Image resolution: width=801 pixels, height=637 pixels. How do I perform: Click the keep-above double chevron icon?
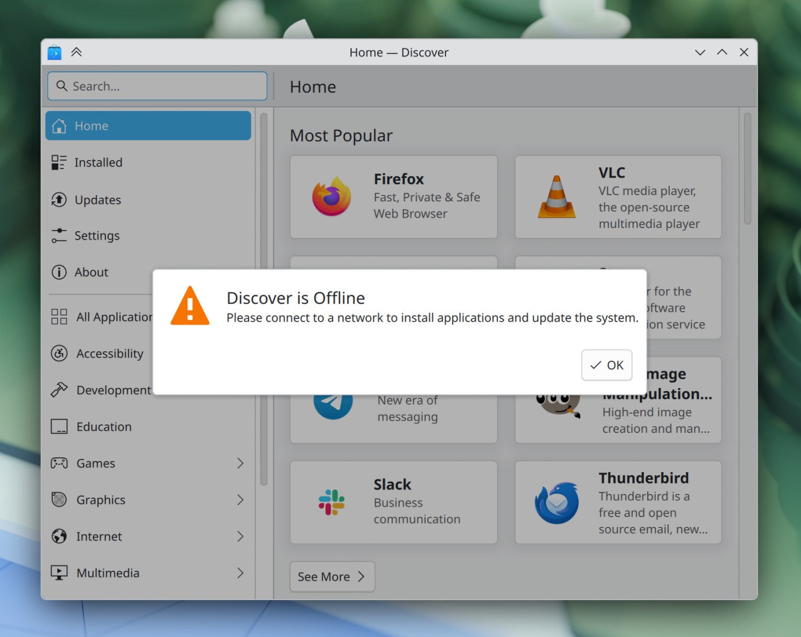coord(76,52)
